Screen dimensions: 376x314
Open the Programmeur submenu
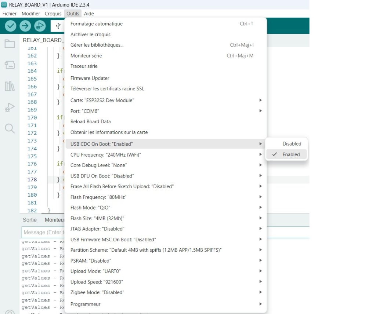coord(165,304)
